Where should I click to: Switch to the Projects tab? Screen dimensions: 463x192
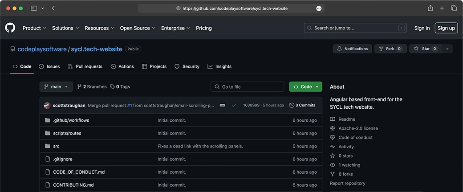[154, 66]
